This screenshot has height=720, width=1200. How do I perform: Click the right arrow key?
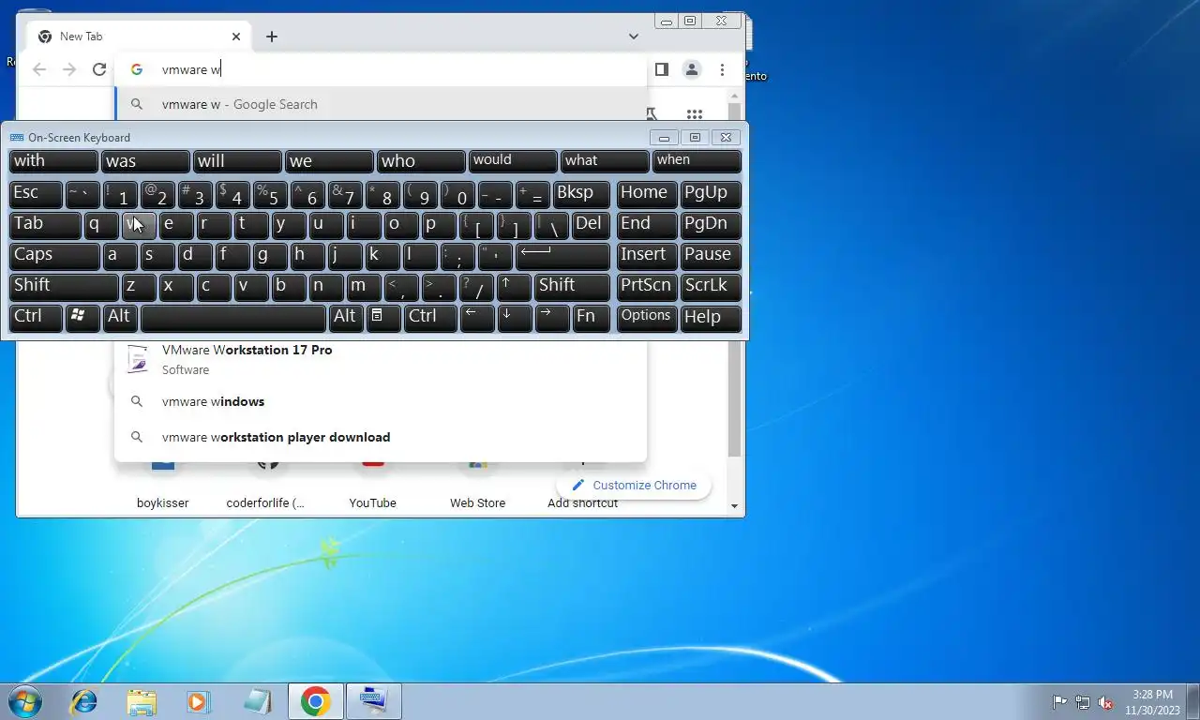coord(552,318)
